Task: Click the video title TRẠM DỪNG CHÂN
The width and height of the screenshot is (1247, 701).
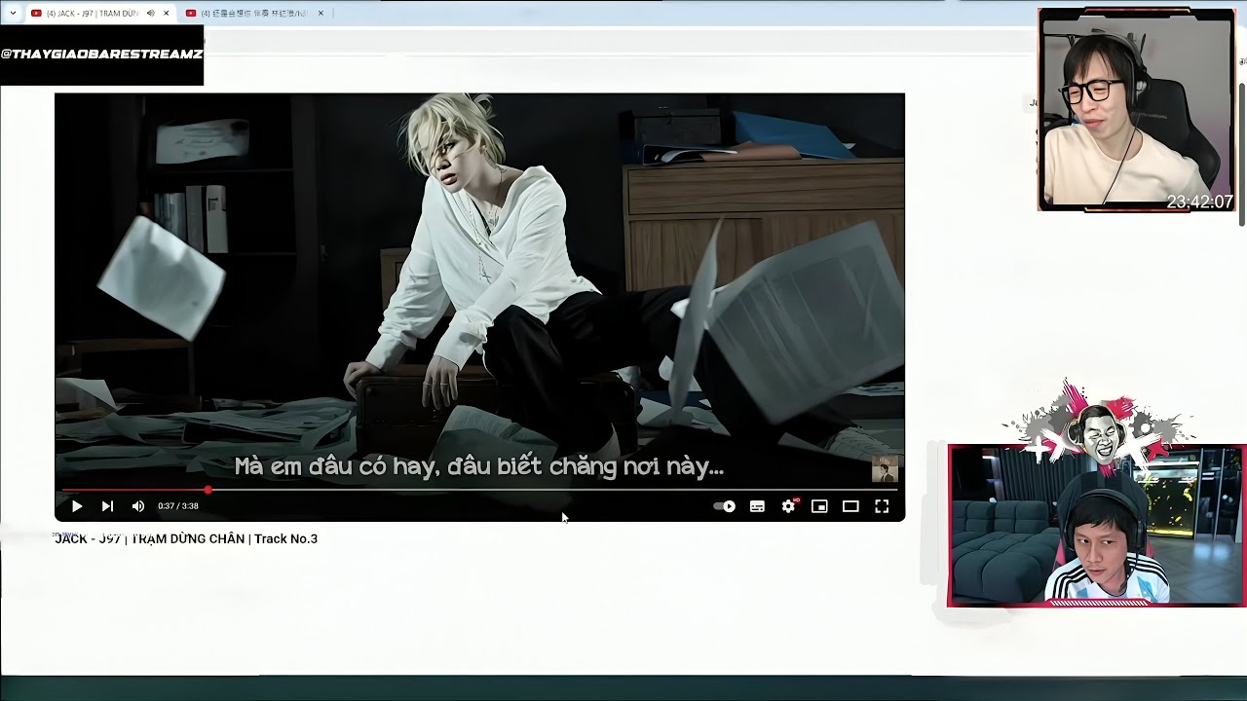Action: tap(188, 538)
